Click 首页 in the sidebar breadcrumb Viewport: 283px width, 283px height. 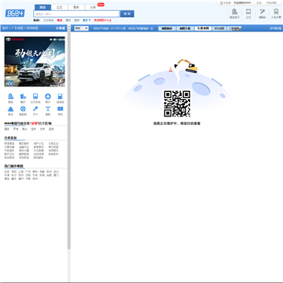click(6, 28)
